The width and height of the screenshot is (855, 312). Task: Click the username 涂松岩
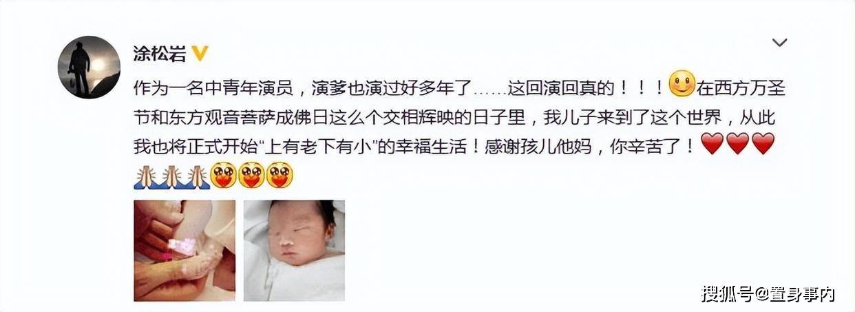160,53
